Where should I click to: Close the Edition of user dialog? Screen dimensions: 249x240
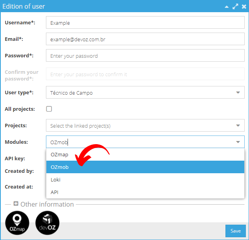(244, 7)
